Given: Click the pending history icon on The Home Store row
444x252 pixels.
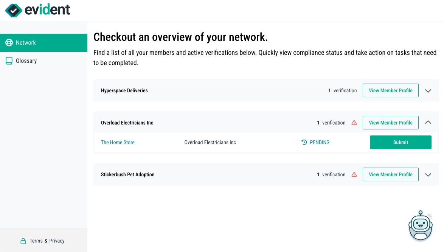Looking at the screenshot, I should [304, 142].
